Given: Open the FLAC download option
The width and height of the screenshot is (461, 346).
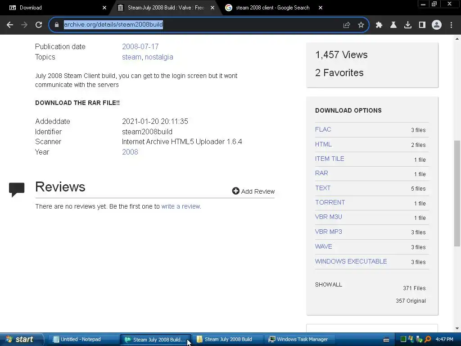Looking at the screenshot, I should point(323,129).
